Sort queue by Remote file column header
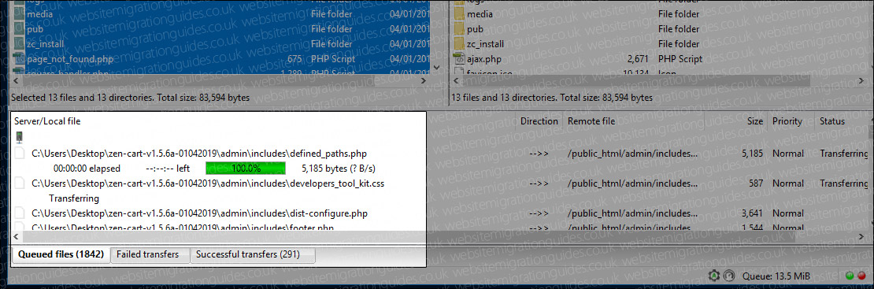 591,121
